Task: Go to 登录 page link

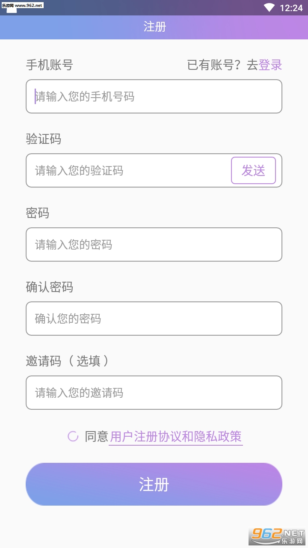Action: [x=270, y=65]
